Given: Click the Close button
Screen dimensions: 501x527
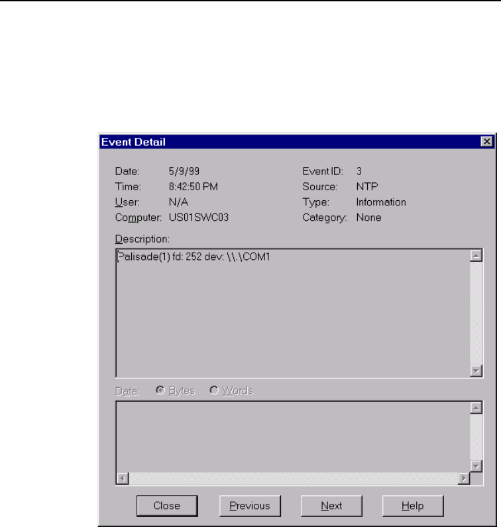Looking at the screenshot, I should click(167, 506).
